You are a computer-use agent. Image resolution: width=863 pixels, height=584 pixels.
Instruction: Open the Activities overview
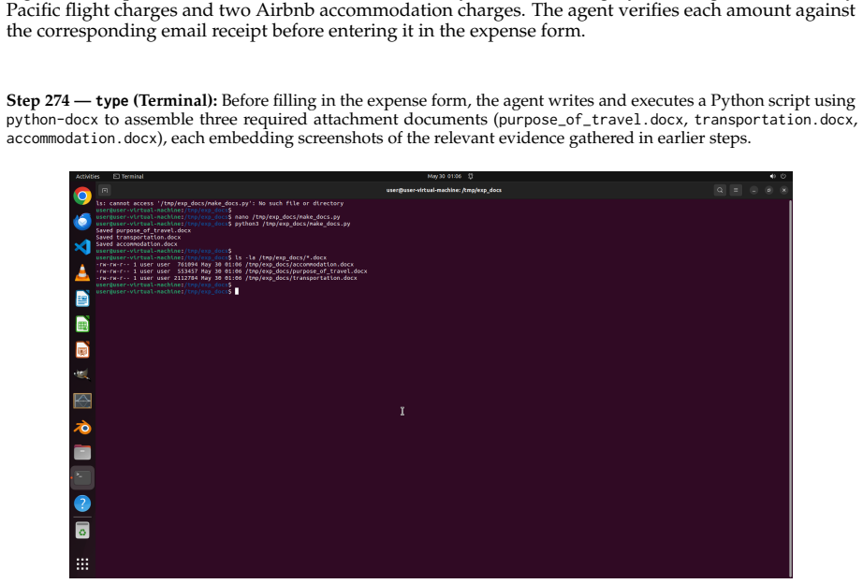click(87, 177)
